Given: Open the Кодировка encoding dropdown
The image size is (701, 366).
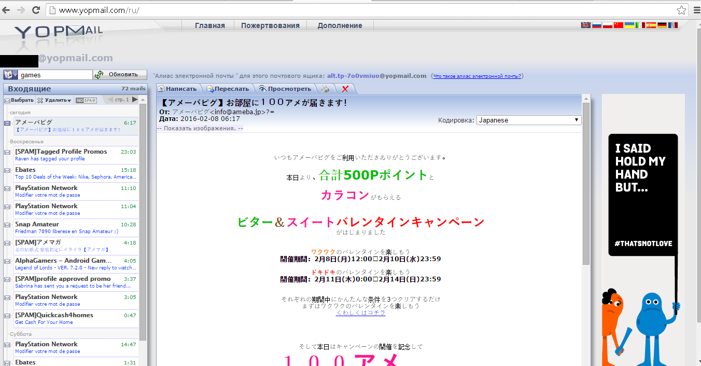Looking at the screenshot, I should tap(528, 120).
